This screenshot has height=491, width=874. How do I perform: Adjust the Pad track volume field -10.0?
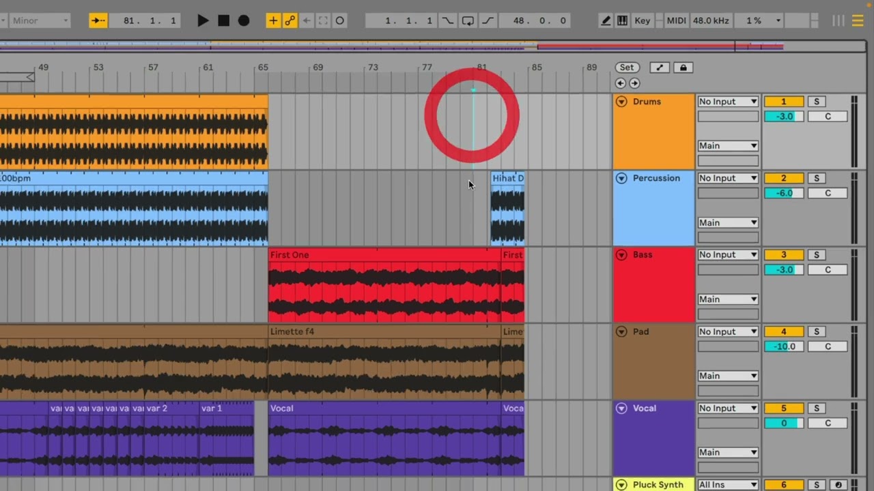tap(783, 346)
